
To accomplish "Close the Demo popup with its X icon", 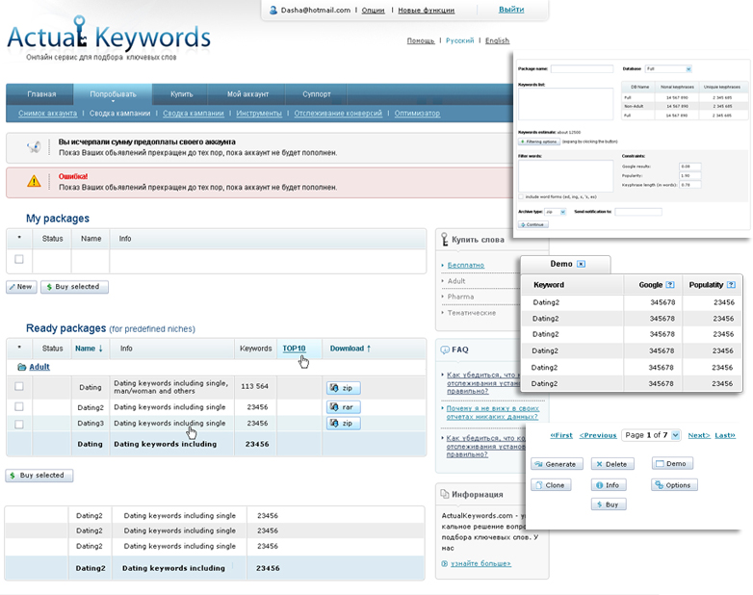I will (x=581, y=264).
